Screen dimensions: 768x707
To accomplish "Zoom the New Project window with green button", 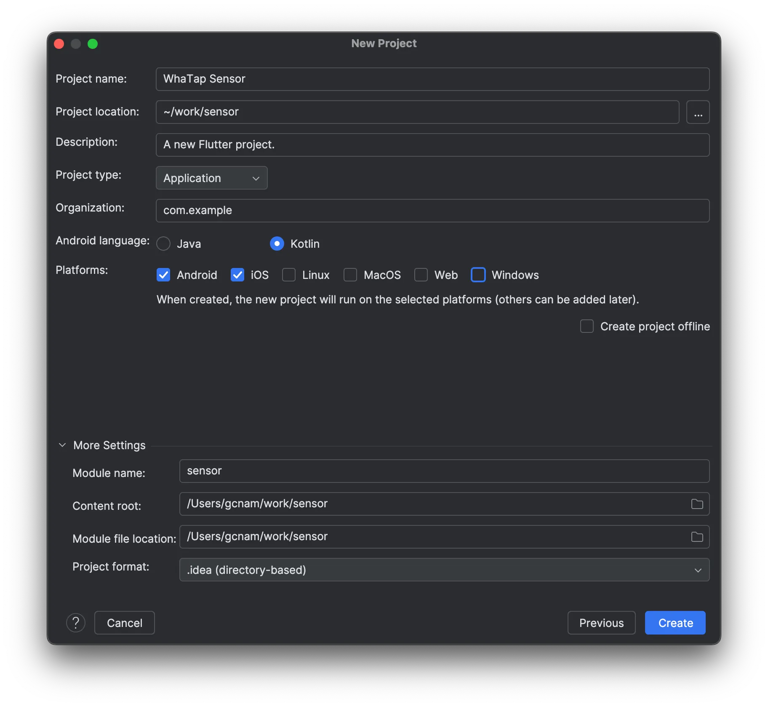I will coord(93,44).
